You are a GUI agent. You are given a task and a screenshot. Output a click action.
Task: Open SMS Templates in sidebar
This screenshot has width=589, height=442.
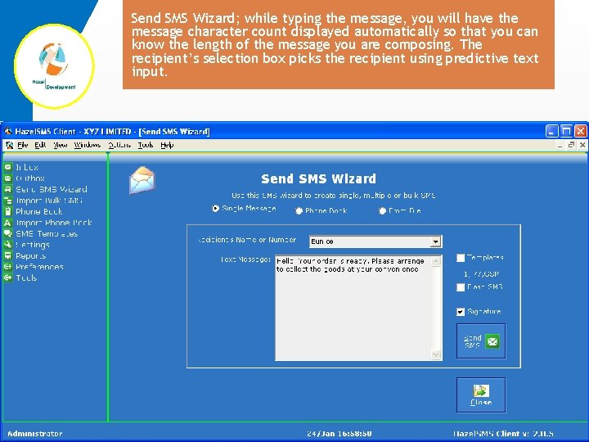pyautogui.click(x=47, y=234)
